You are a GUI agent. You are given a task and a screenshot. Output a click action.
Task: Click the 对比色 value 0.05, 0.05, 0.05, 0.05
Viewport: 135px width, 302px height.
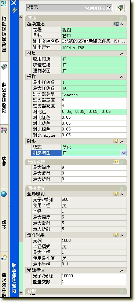click(x=94, y=112)
